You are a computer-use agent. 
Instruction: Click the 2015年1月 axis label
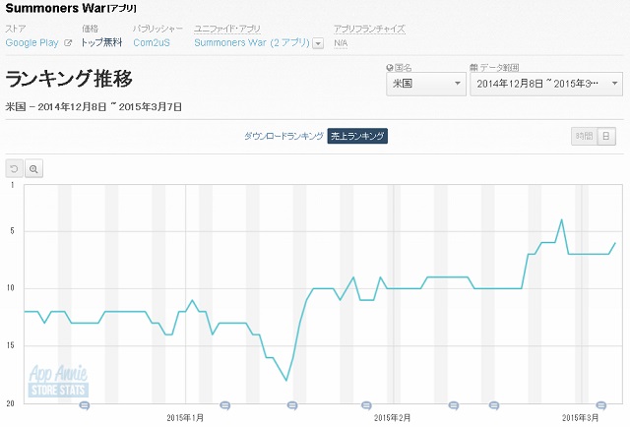185,418
